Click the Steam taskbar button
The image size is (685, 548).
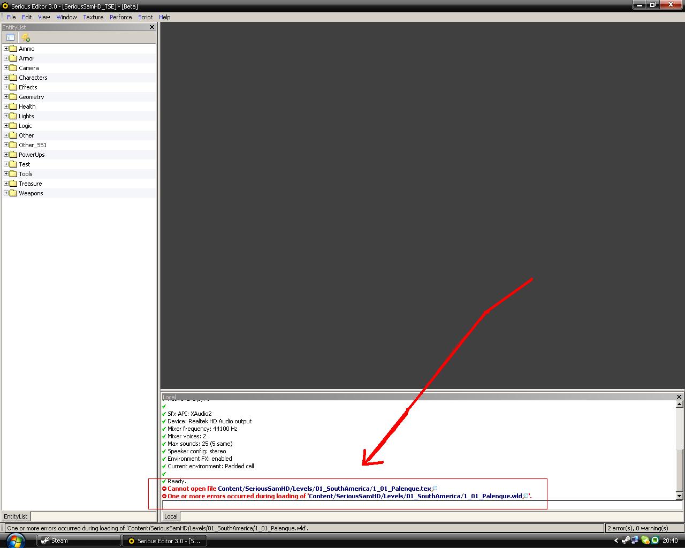click(79, 541)
